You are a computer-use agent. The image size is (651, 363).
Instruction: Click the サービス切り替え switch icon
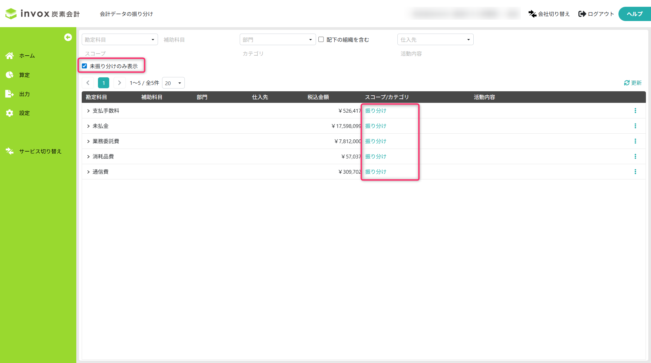(x=9, y=151)
